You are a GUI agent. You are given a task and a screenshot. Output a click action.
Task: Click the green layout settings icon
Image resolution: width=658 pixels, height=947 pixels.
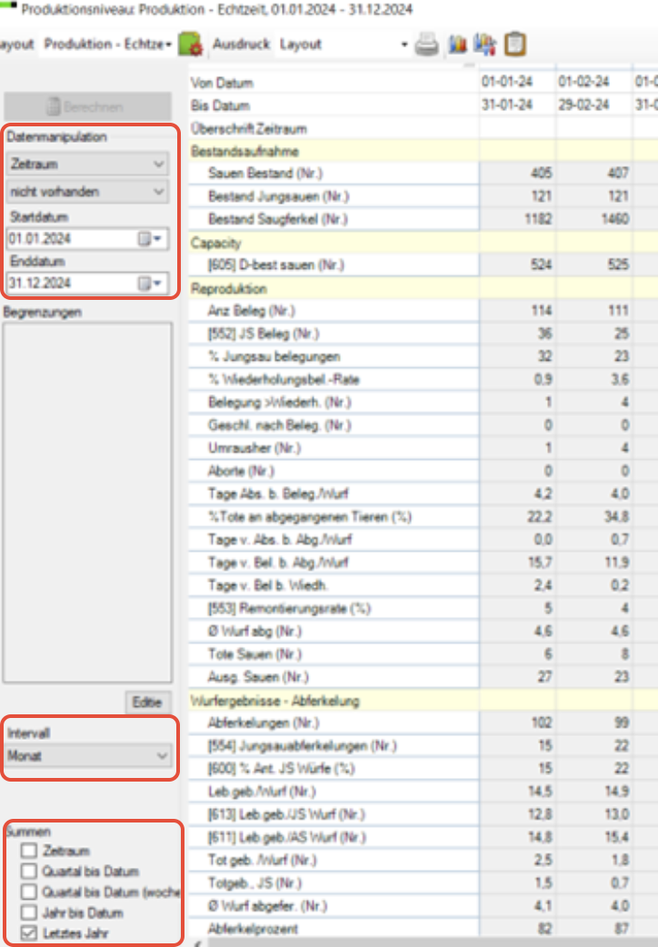tap(190, 45)
